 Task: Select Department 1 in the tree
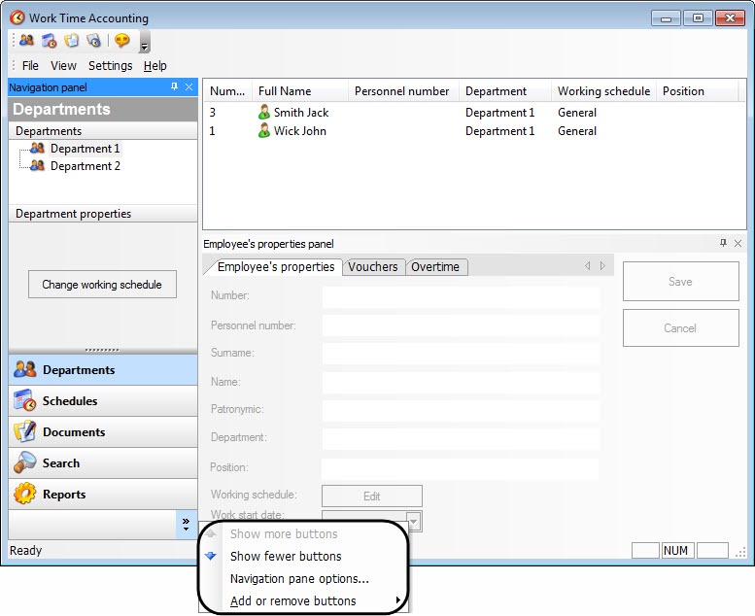point(86,149)
